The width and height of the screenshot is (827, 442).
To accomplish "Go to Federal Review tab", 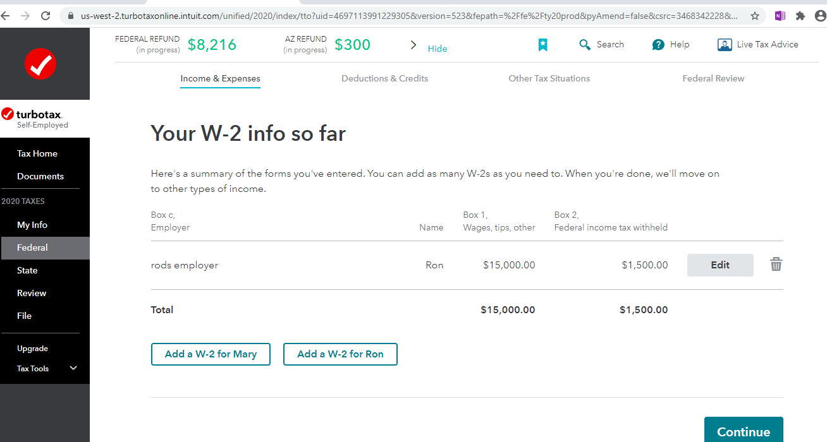I will tap(713, 78).
